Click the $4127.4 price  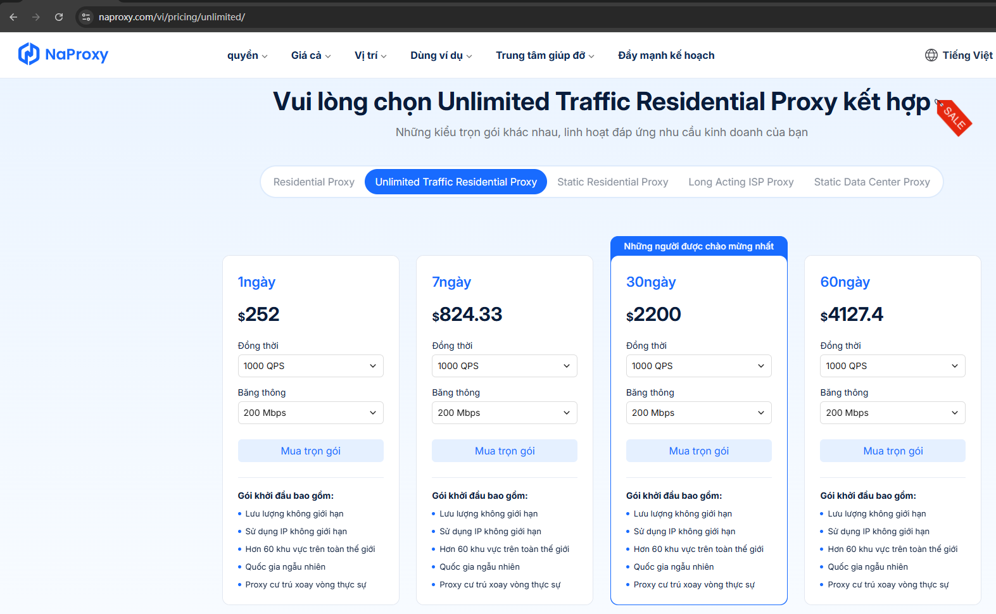pyautogui.click(x=852, y=315)
